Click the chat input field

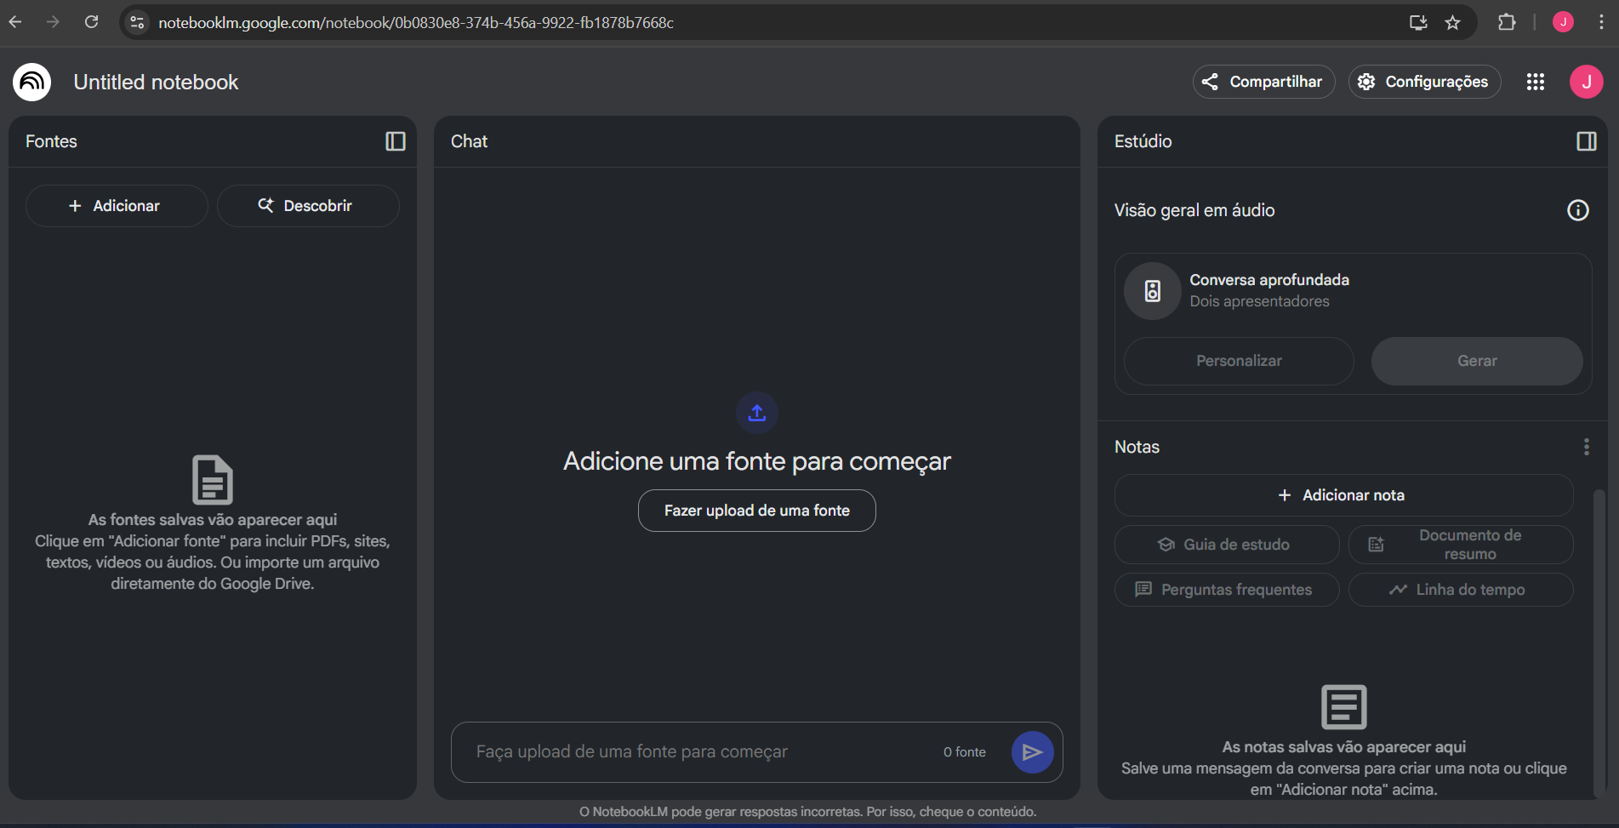[698, 752]
